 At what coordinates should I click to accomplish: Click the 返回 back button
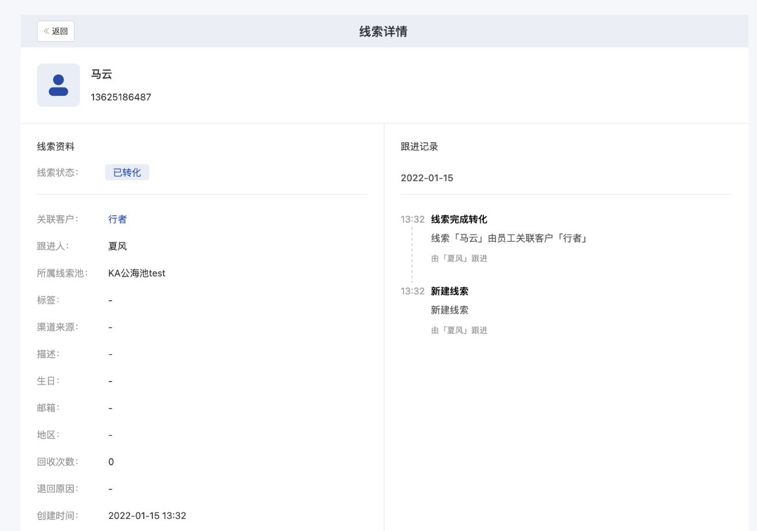(x=55, y=31)
